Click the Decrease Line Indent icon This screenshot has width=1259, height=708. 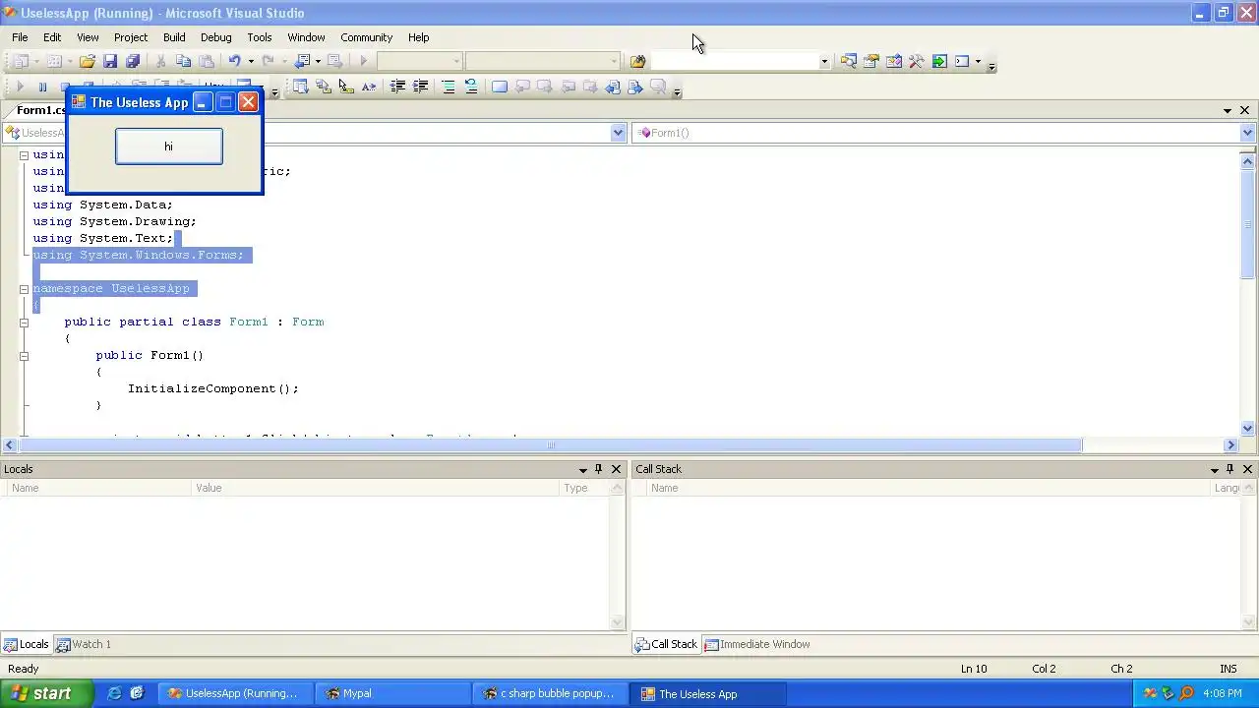coord(397,87)
